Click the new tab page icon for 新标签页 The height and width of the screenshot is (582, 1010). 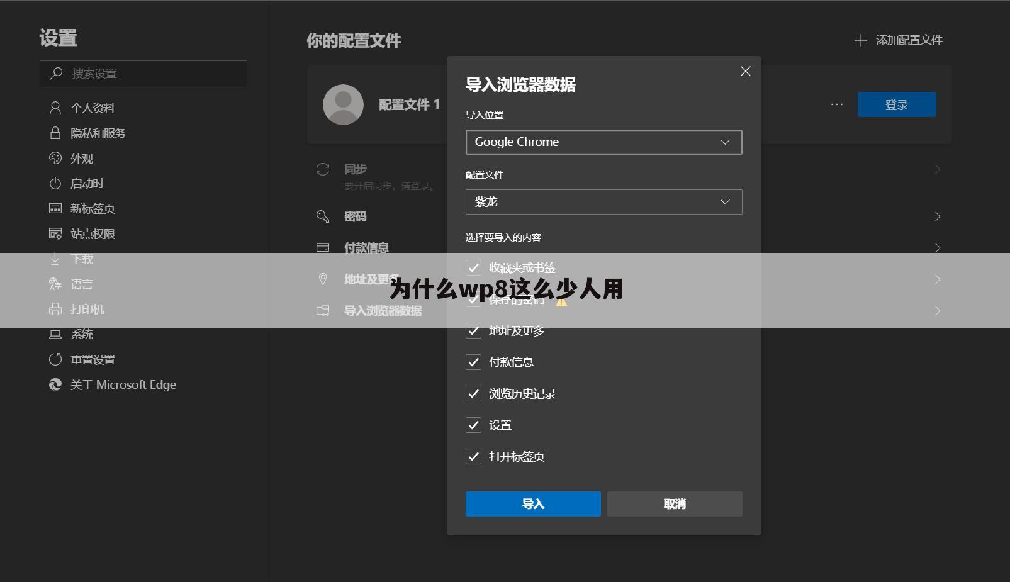point(55,208)
